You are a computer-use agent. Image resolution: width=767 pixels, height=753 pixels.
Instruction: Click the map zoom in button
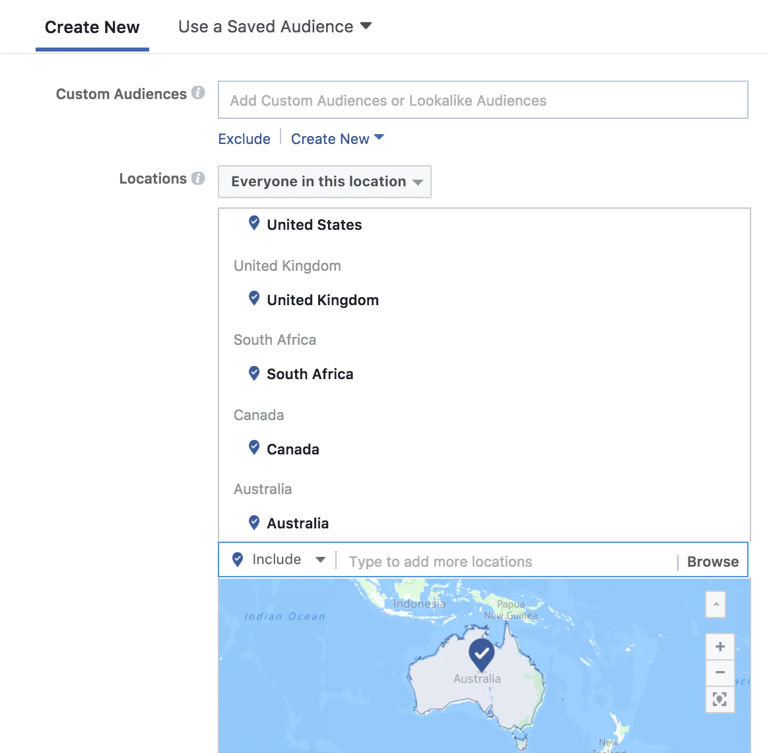(719, 647)
